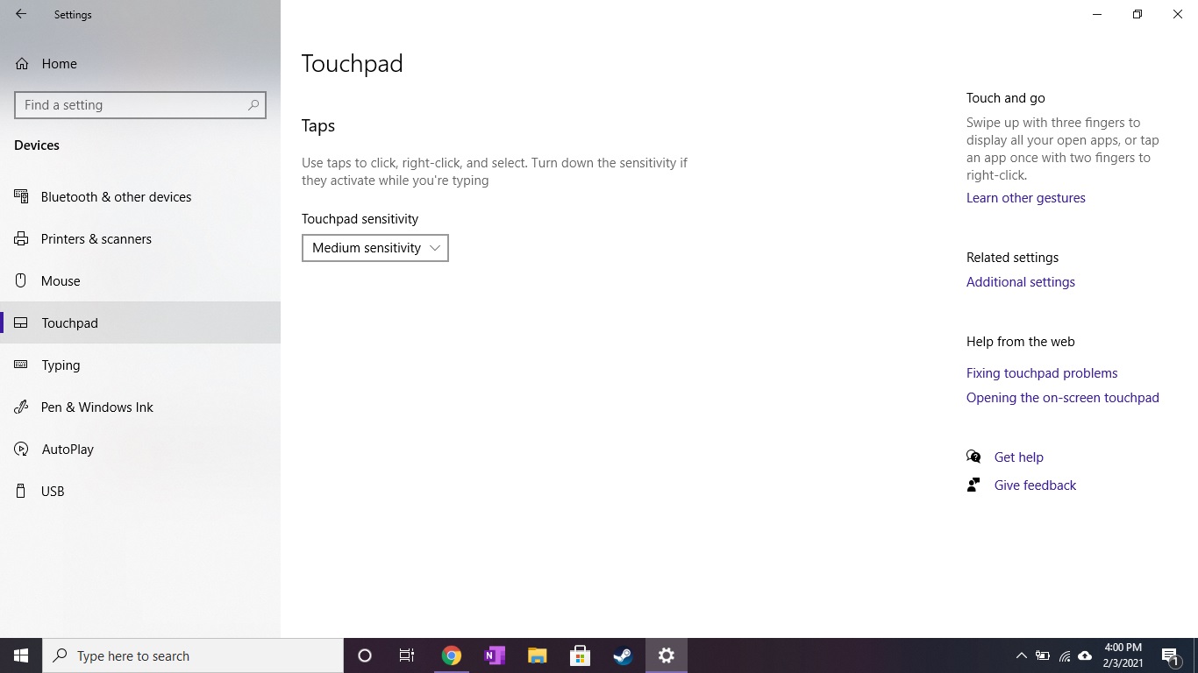
Task: Open File Explorer from the taskbar
Action: coord(537,655)
